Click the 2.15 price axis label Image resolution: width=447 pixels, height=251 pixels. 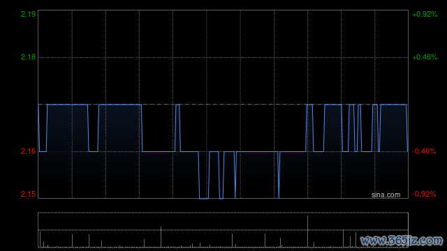tap(28, 194)
